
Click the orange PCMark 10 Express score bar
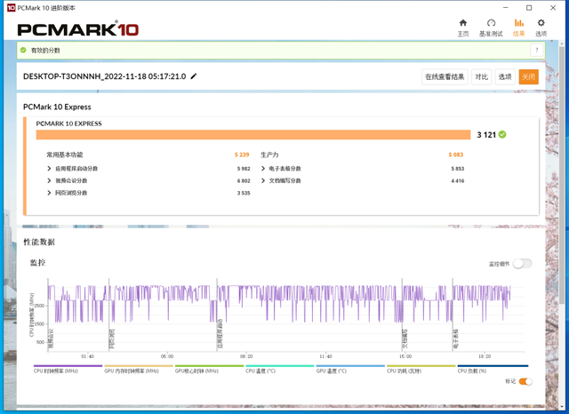[x=253, y=135]
